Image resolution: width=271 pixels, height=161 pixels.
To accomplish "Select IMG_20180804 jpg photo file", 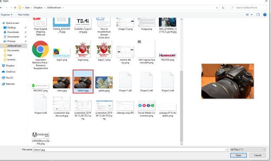I will click(168, 25).
